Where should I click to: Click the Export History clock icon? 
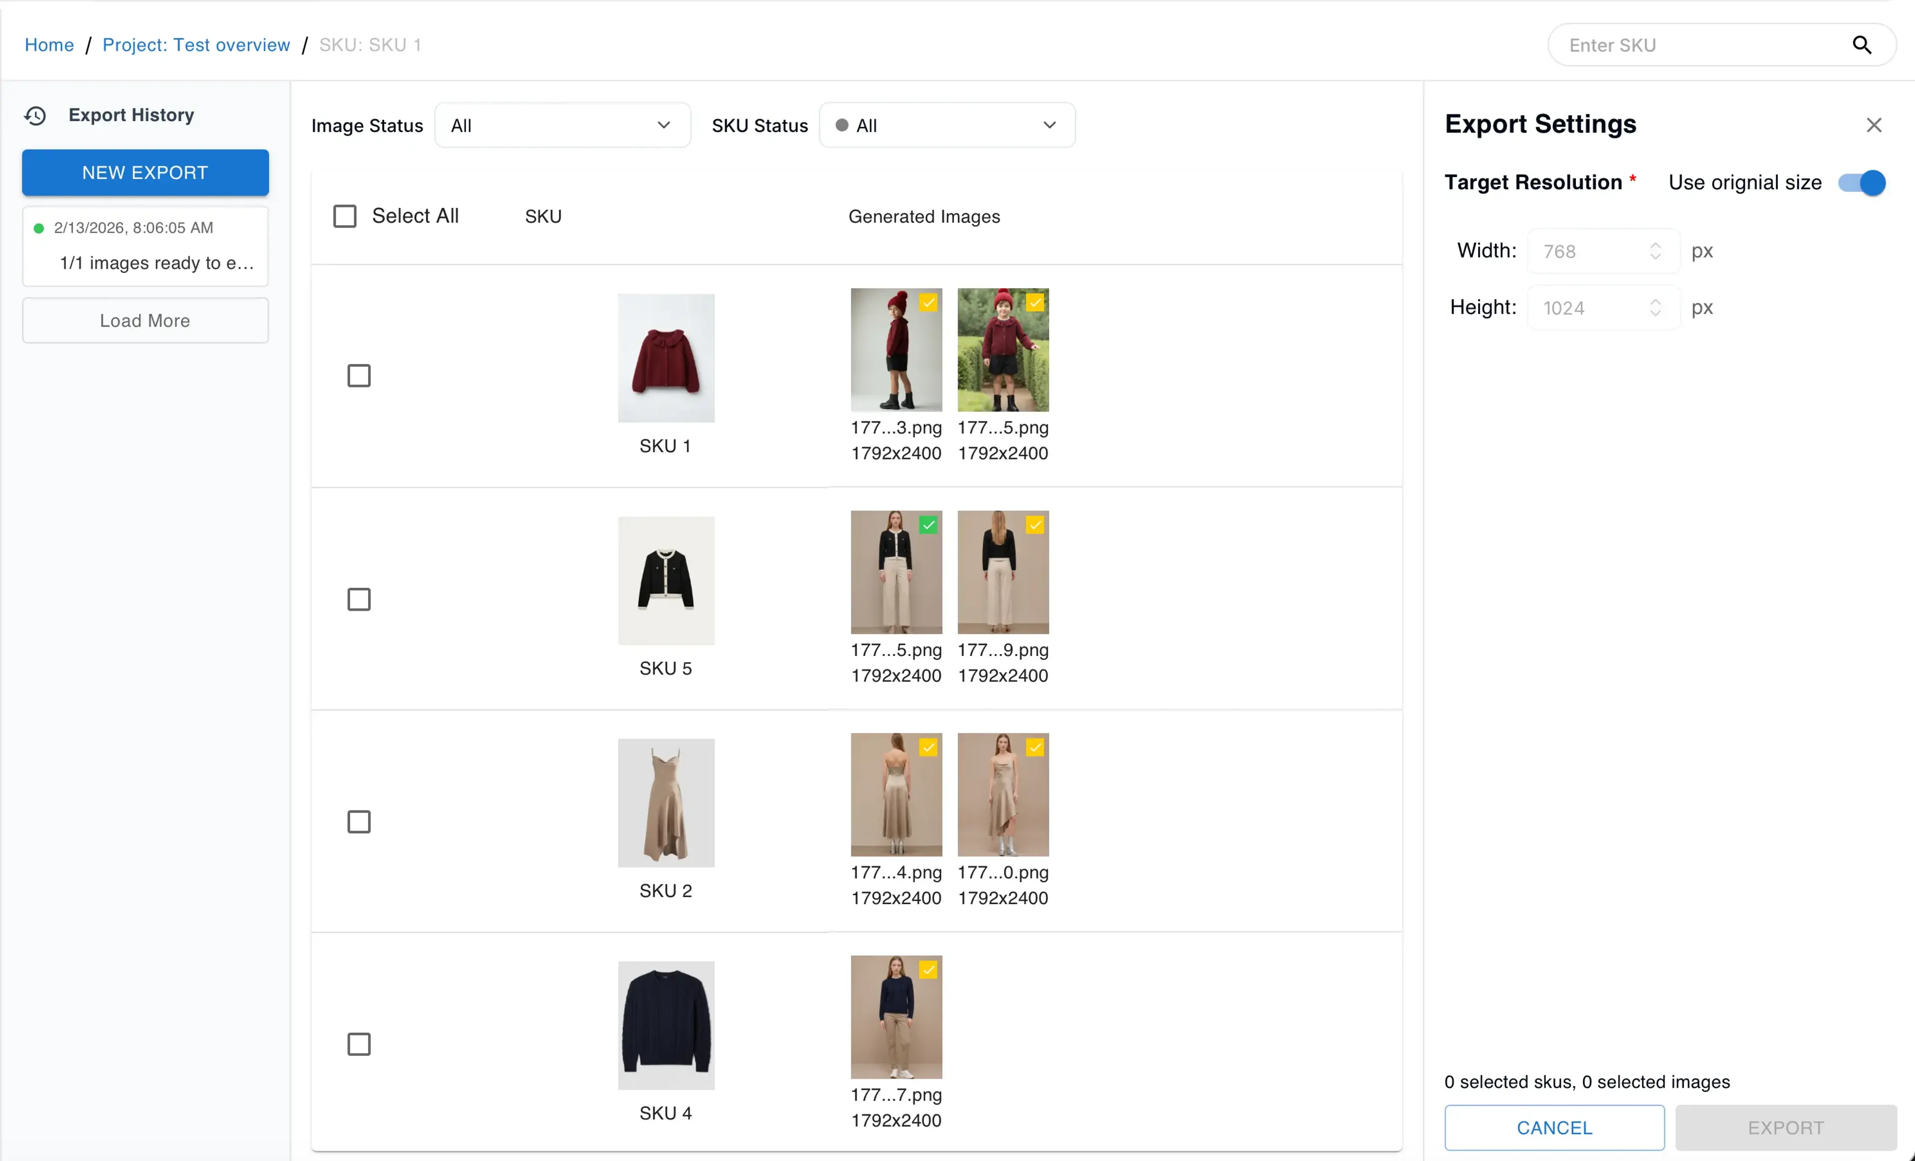[35, 116]
